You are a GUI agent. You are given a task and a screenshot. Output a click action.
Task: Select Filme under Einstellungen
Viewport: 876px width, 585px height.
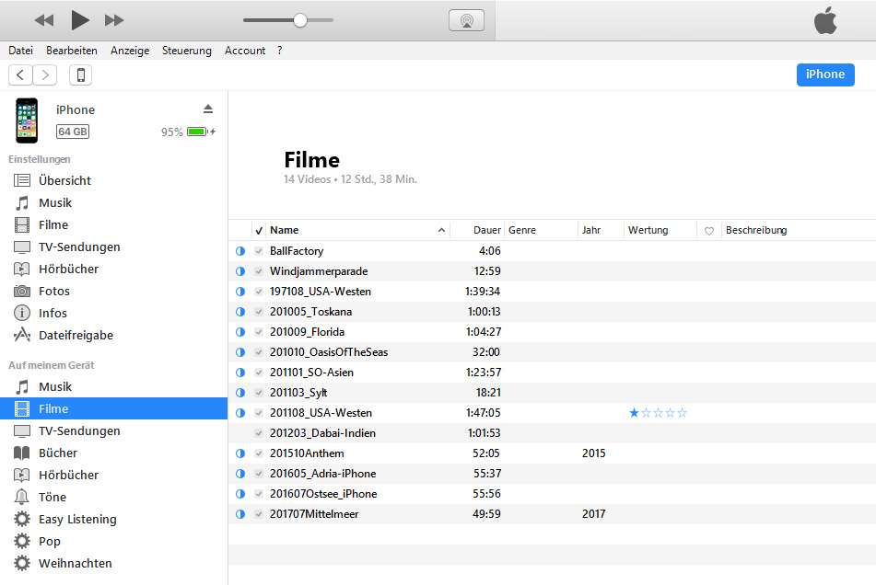(114, 224)
